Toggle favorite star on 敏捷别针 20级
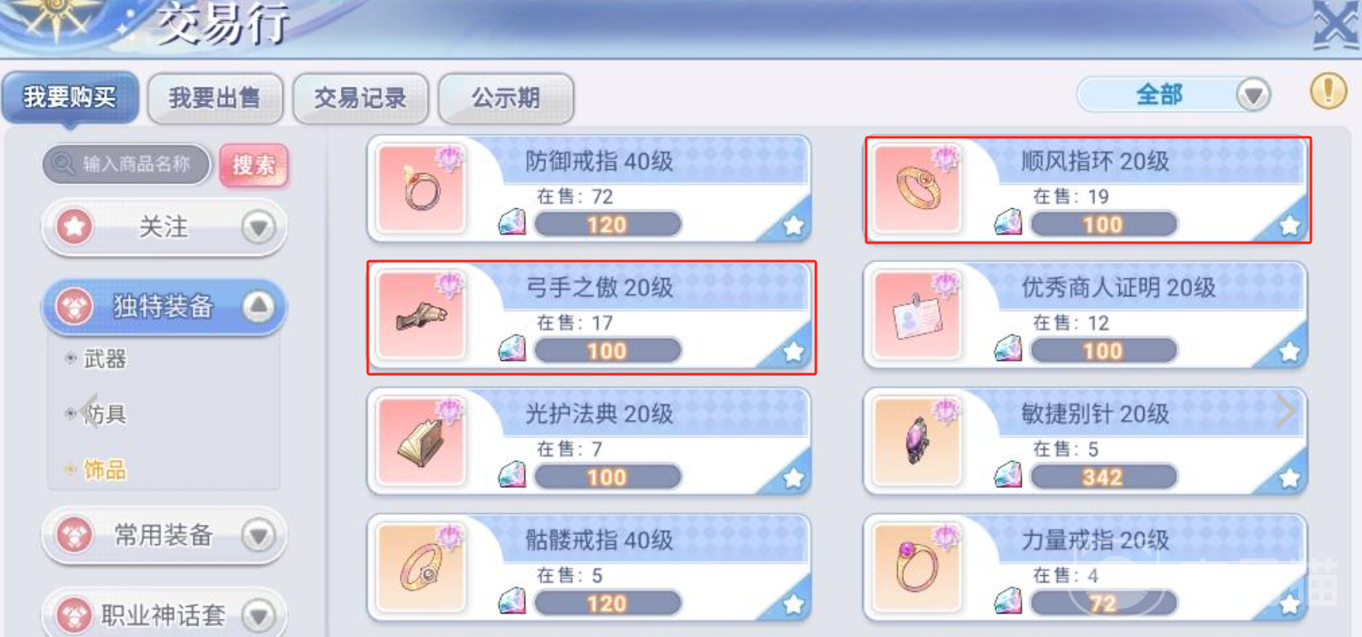 click(x=1290, y=478)
